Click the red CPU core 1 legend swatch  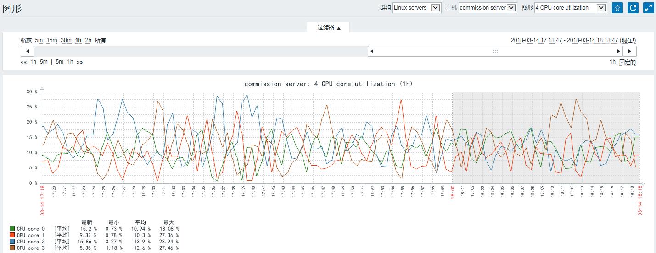[12, 235]
